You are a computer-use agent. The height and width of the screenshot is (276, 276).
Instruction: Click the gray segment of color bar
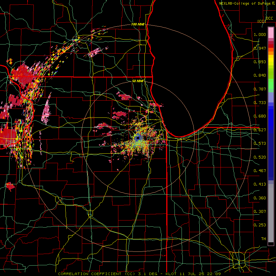pos(271,213)
